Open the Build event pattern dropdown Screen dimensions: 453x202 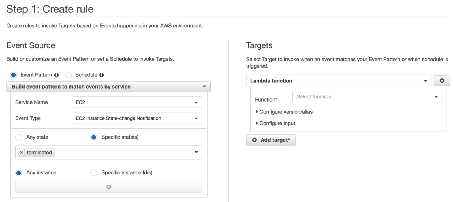[108, 87]
